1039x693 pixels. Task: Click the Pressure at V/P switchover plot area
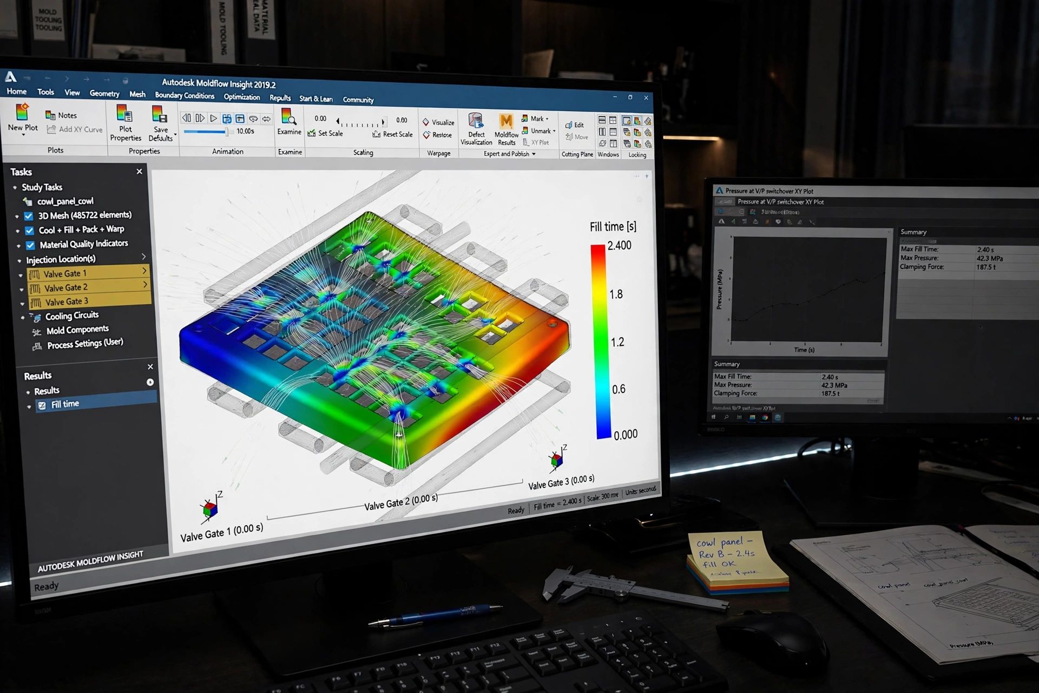coord(808,290)
